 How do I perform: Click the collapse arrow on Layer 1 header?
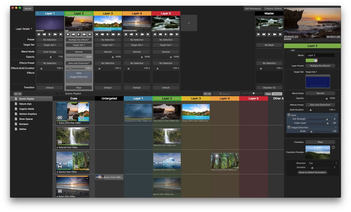(37, 13)
